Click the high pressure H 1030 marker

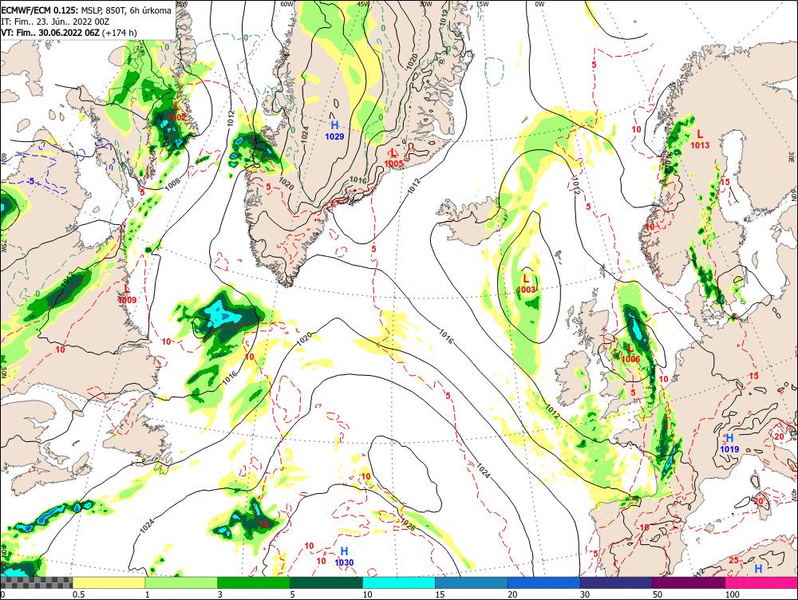click(344, 557)
